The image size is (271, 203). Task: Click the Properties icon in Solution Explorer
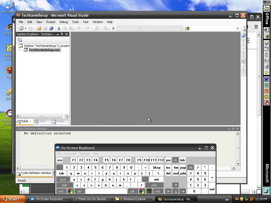pos(20,40)
